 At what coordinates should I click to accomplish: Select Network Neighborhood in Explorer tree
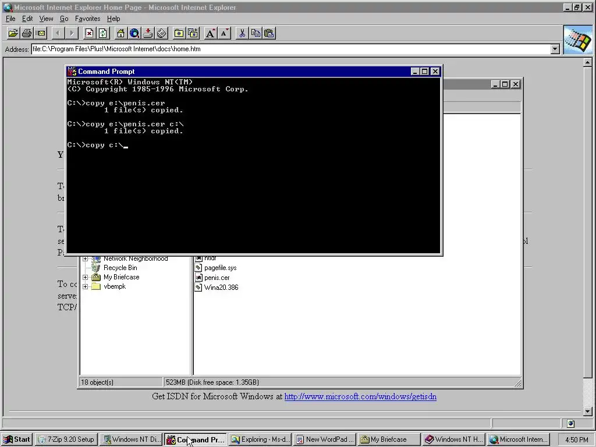tap(136, 258)
